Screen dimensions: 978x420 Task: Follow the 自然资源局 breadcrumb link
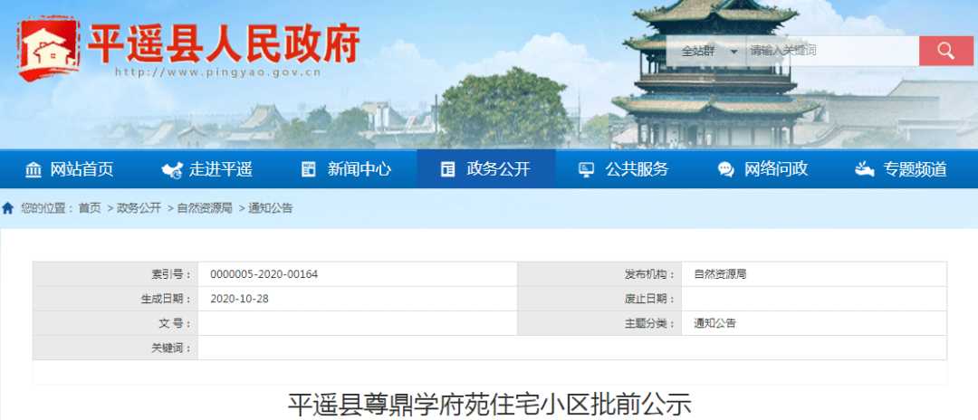[204, 209]
